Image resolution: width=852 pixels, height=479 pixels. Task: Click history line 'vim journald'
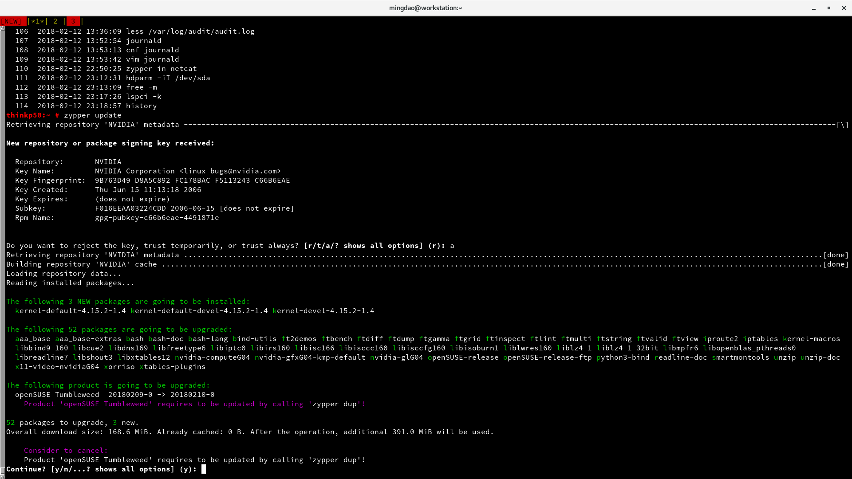(x=153, y=59)
